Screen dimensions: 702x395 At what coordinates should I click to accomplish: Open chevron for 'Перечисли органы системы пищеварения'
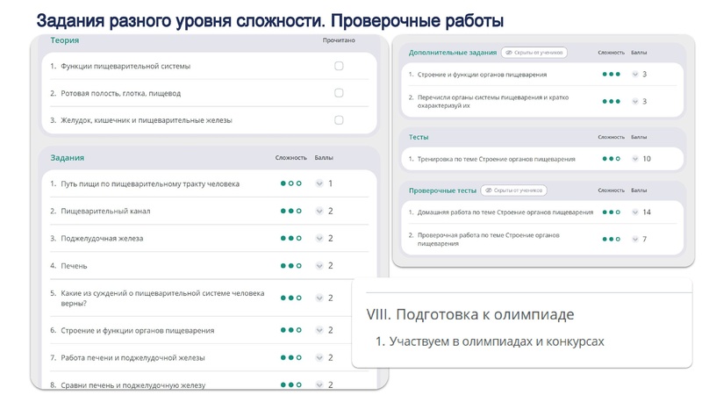point(634,101)
